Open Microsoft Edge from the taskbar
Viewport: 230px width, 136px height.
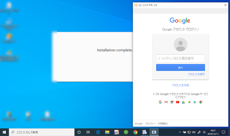tap(98, 132)
